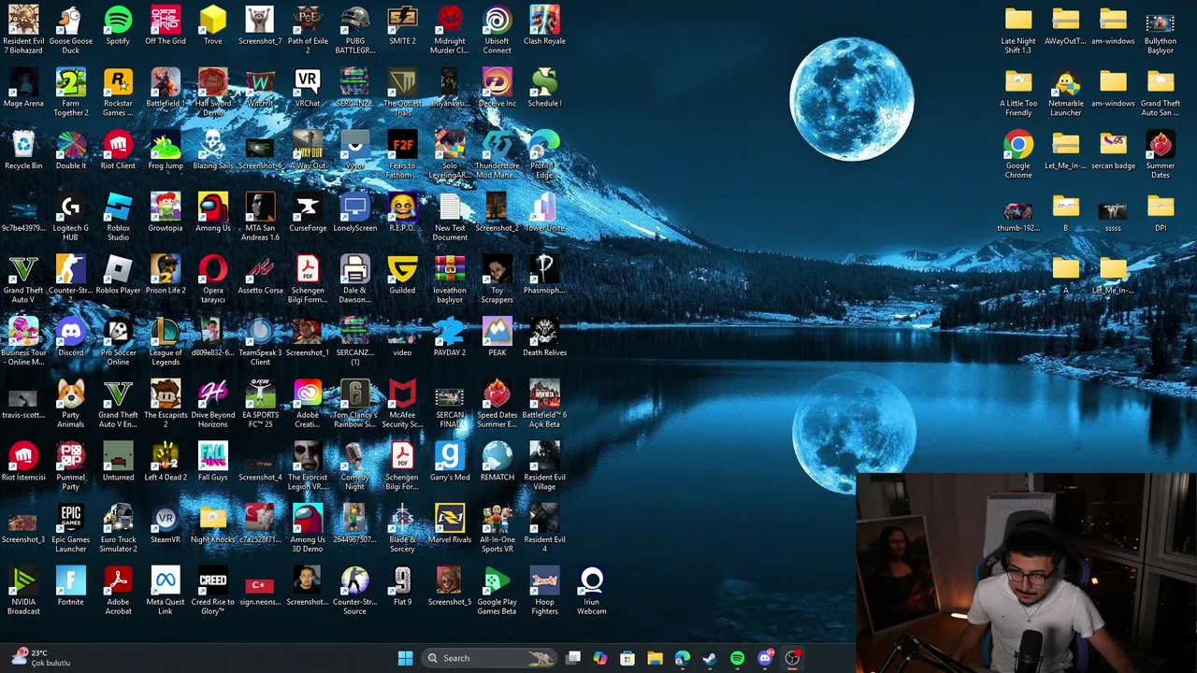
Task: Launch Garry's Mod from desktop
Action: 450,463
